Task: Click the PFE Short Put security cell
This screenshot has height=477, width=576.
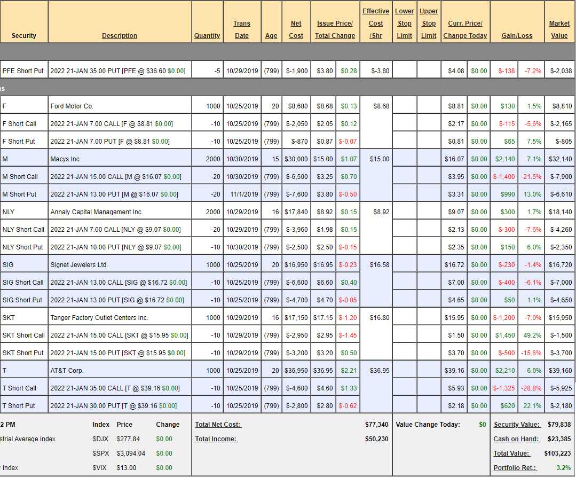Action: (23, 71)
